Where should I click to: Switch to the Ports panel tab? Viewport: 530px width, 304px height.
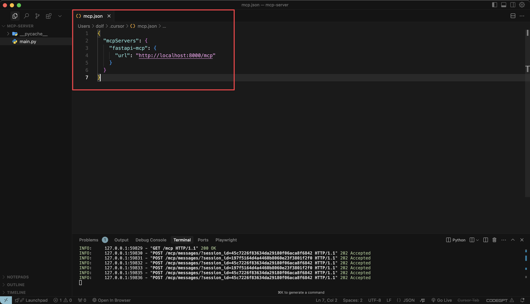coord(203,240)
